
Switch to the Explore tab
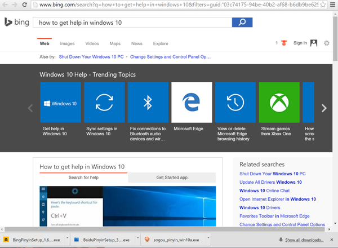[161, 43]
